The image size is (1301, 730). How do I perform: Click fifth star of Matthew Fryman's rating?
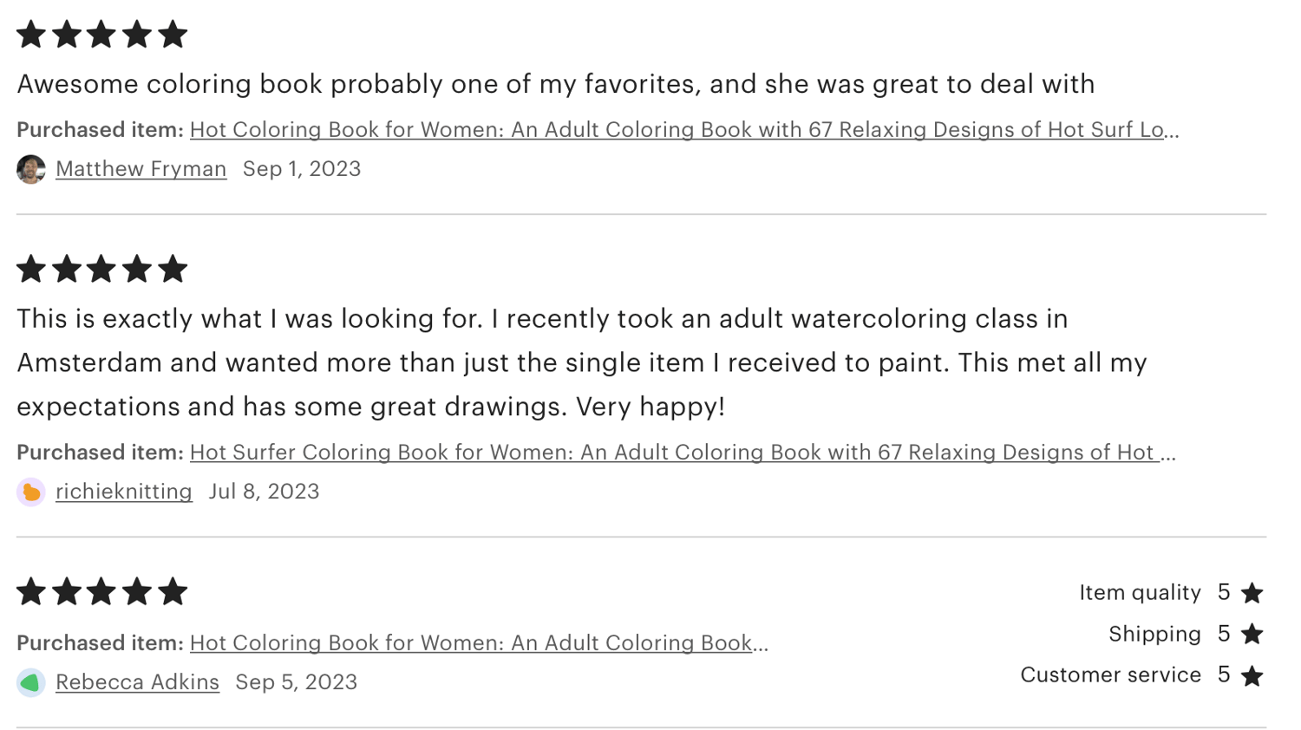point(173,35)
